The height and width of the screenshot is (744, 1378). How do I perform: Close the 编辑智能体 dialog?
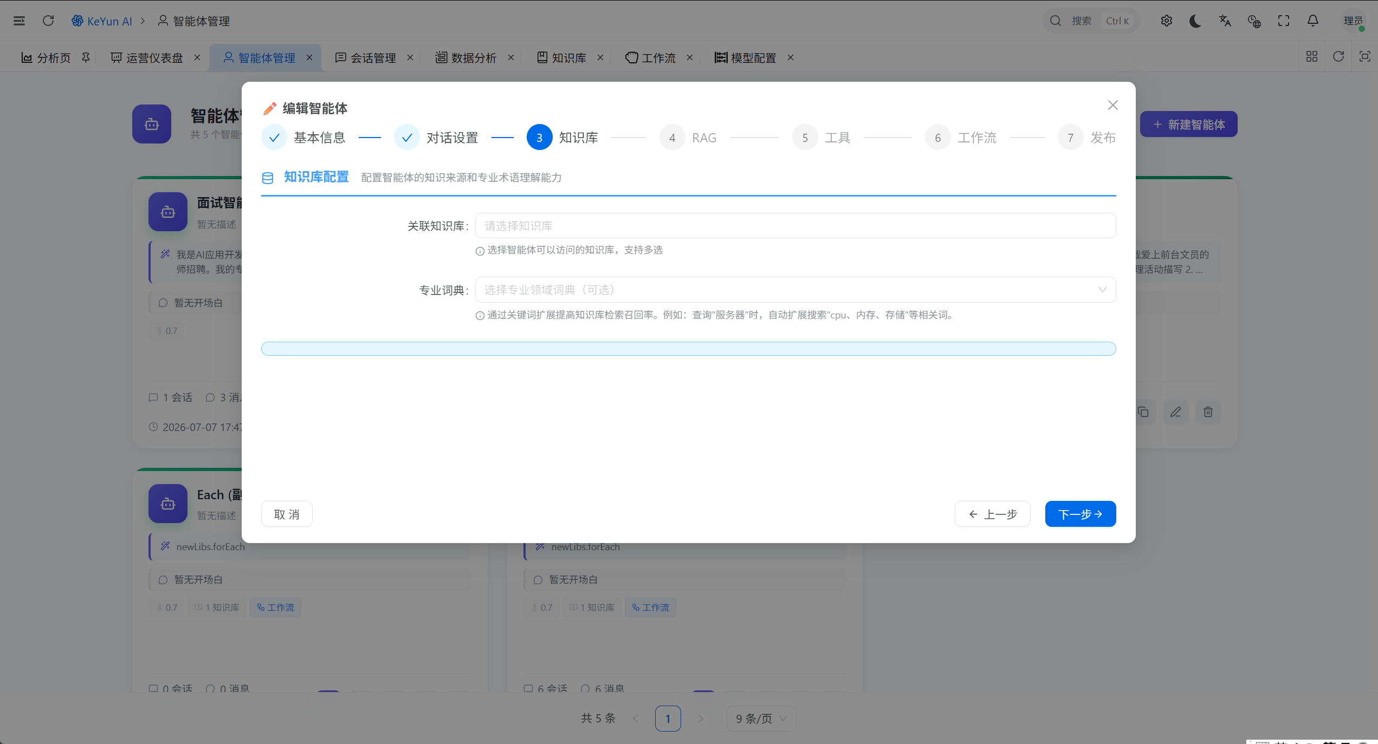1113,105
